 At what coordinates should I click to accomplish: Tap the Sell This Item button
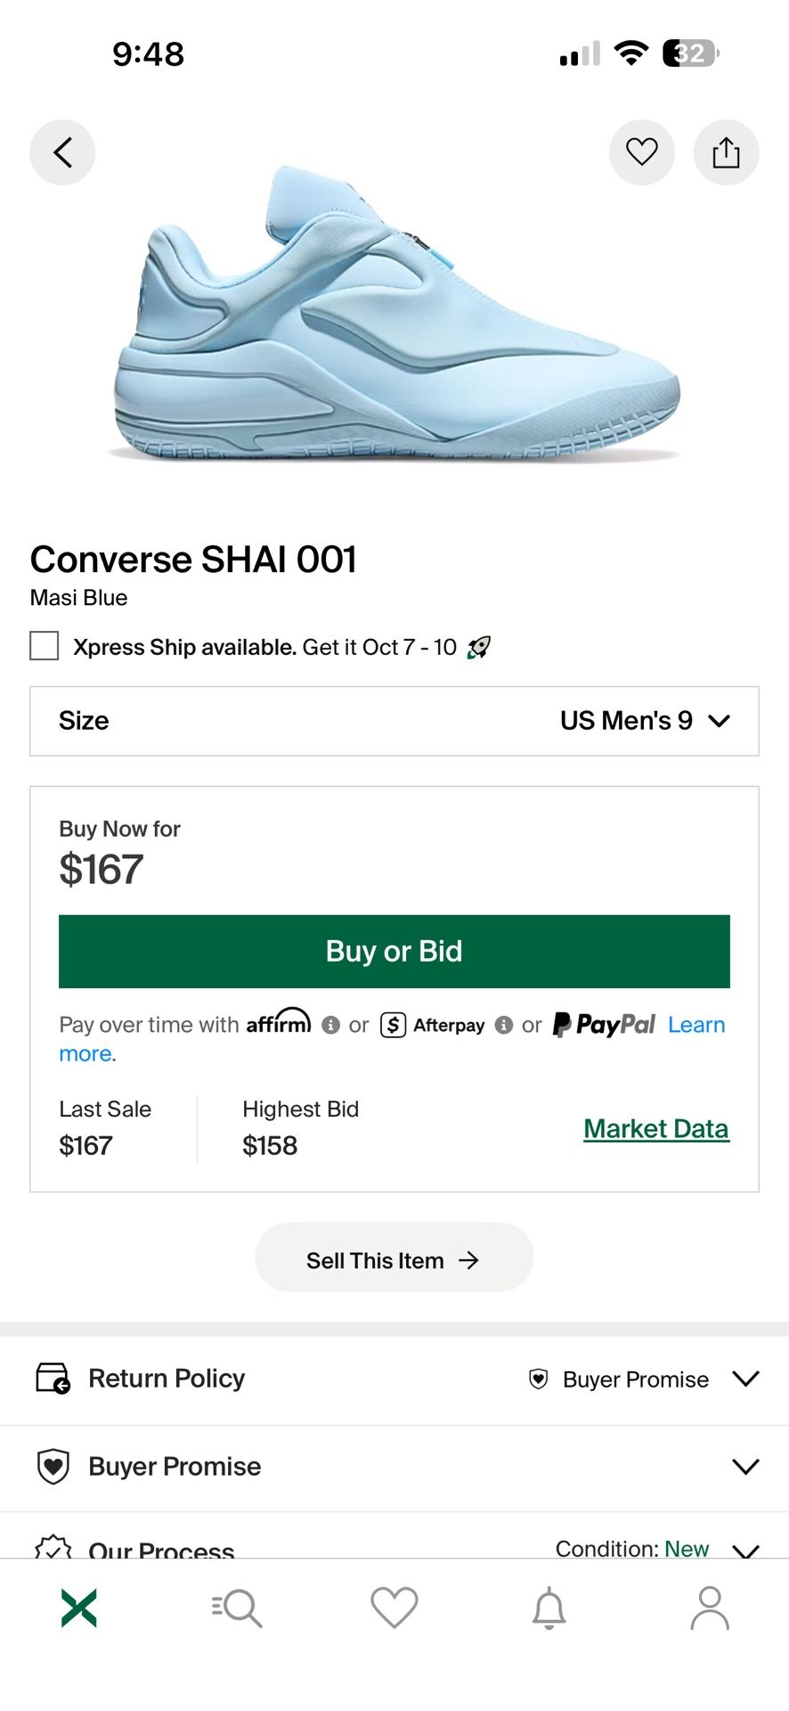tap(394, 1260)
